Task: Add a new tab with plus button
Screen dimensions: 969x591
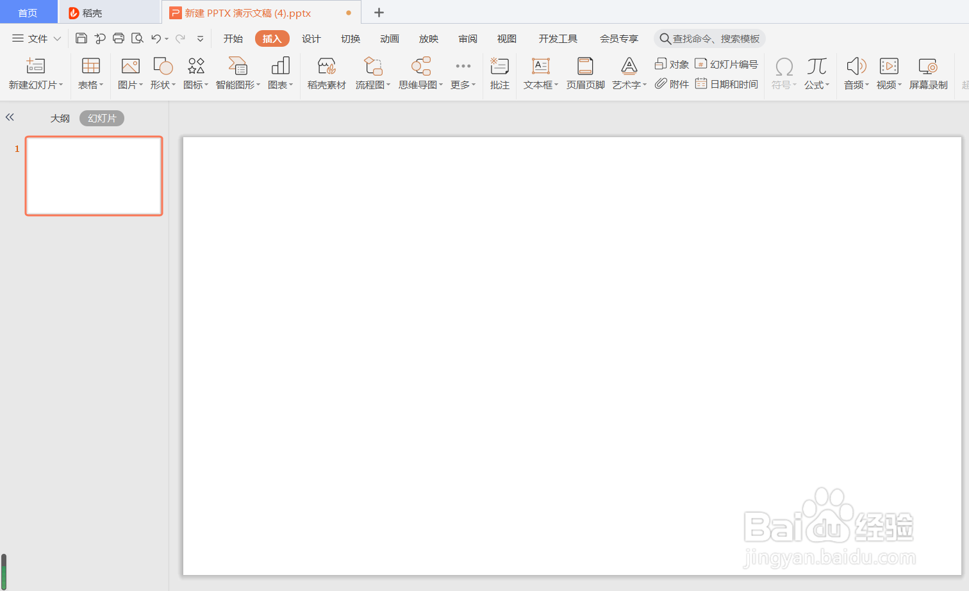Action: (379, 13)
